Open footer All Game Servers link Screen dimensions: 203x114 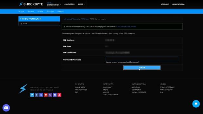[x=111, y=95]
